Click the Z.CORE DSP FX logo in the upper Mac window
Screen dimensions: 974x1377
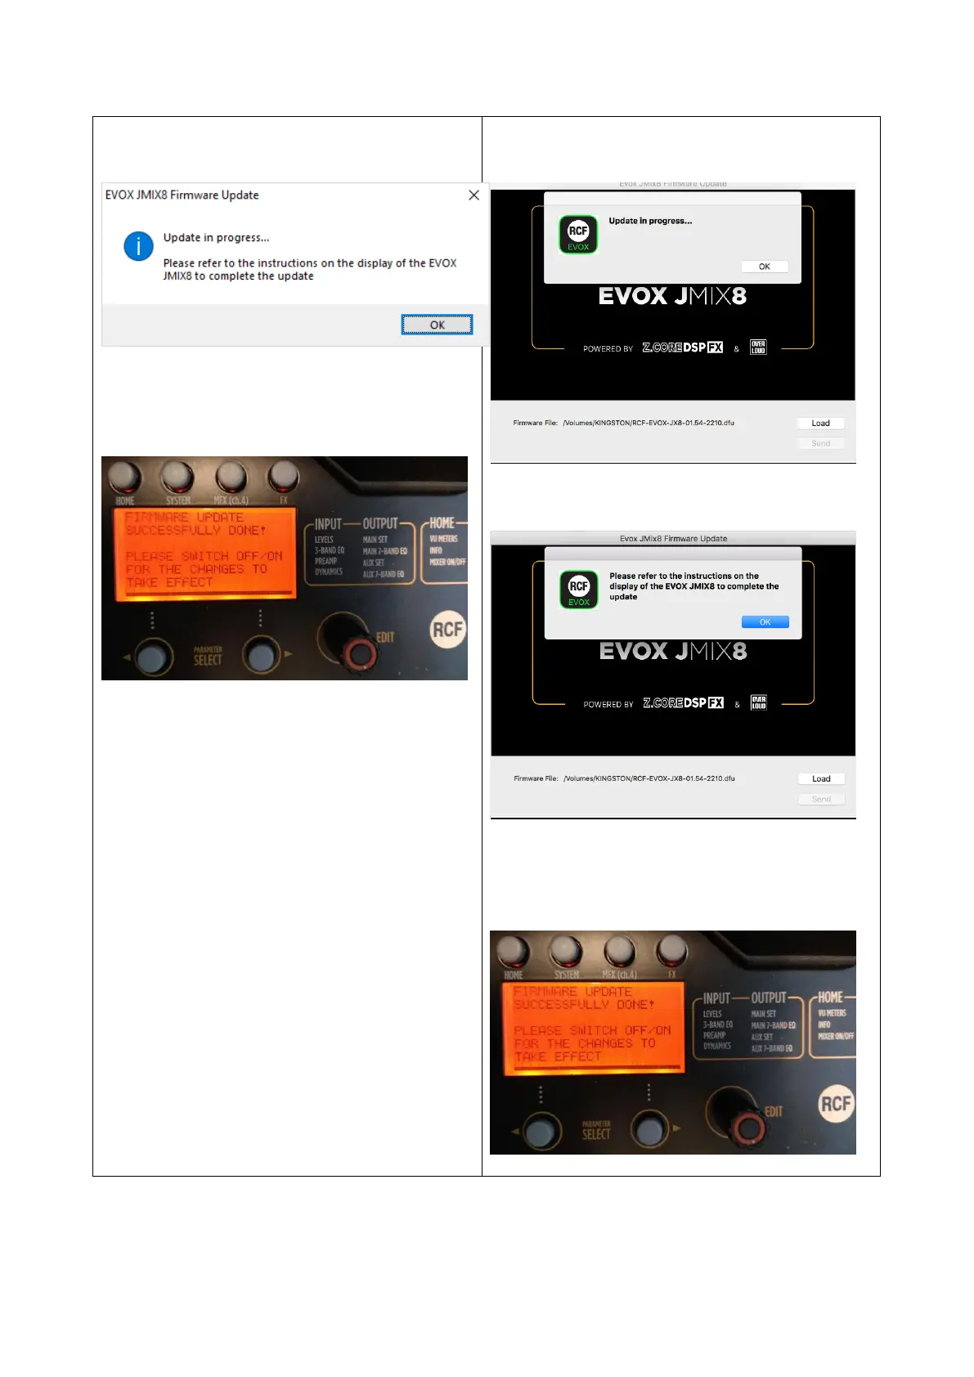pos(683,348)
